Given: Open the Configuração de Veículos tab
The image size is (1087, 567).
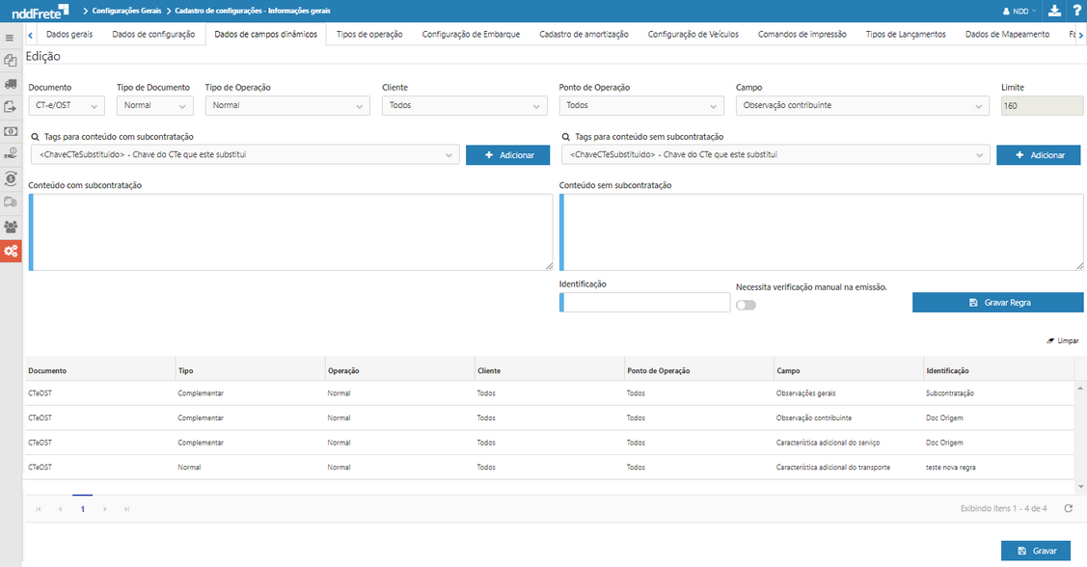Looking at the screenshot, I should tap(693, 34).
